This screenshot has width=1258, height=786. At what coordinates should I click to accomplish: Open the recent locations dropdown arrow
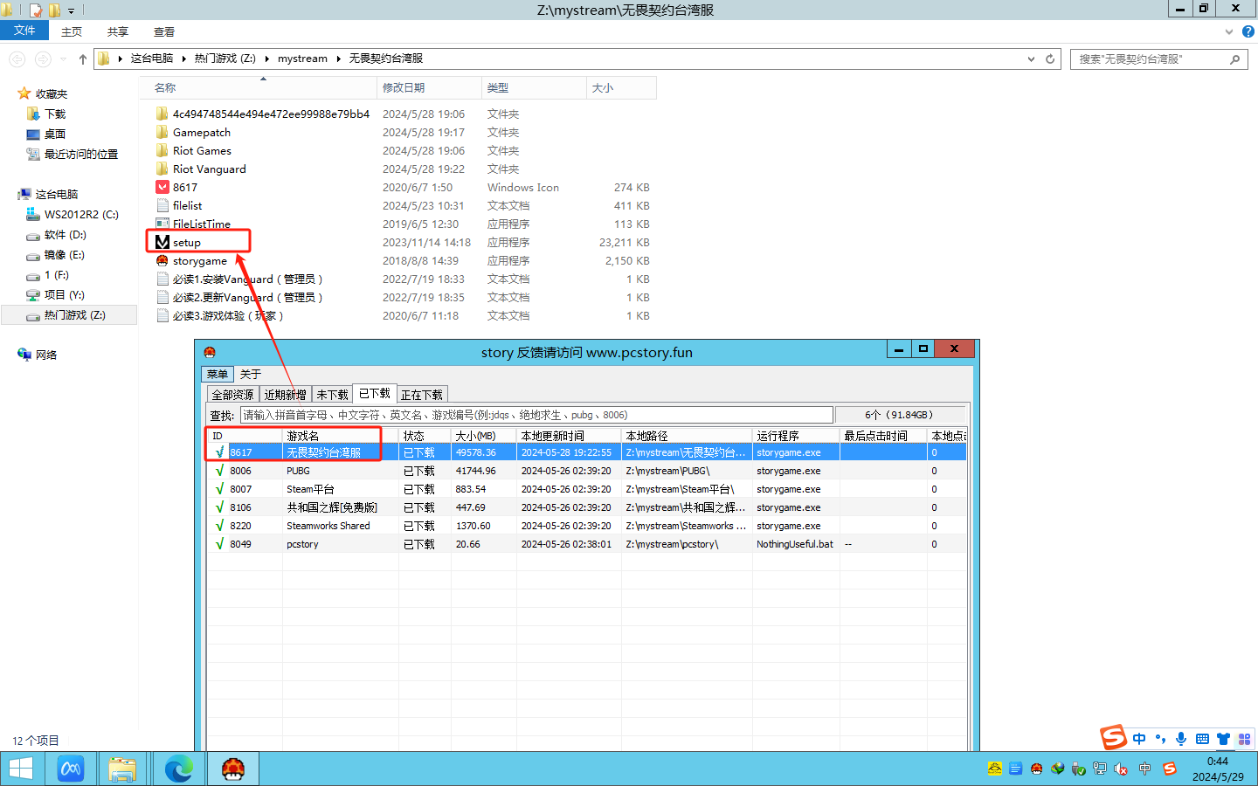coord(63,59)
